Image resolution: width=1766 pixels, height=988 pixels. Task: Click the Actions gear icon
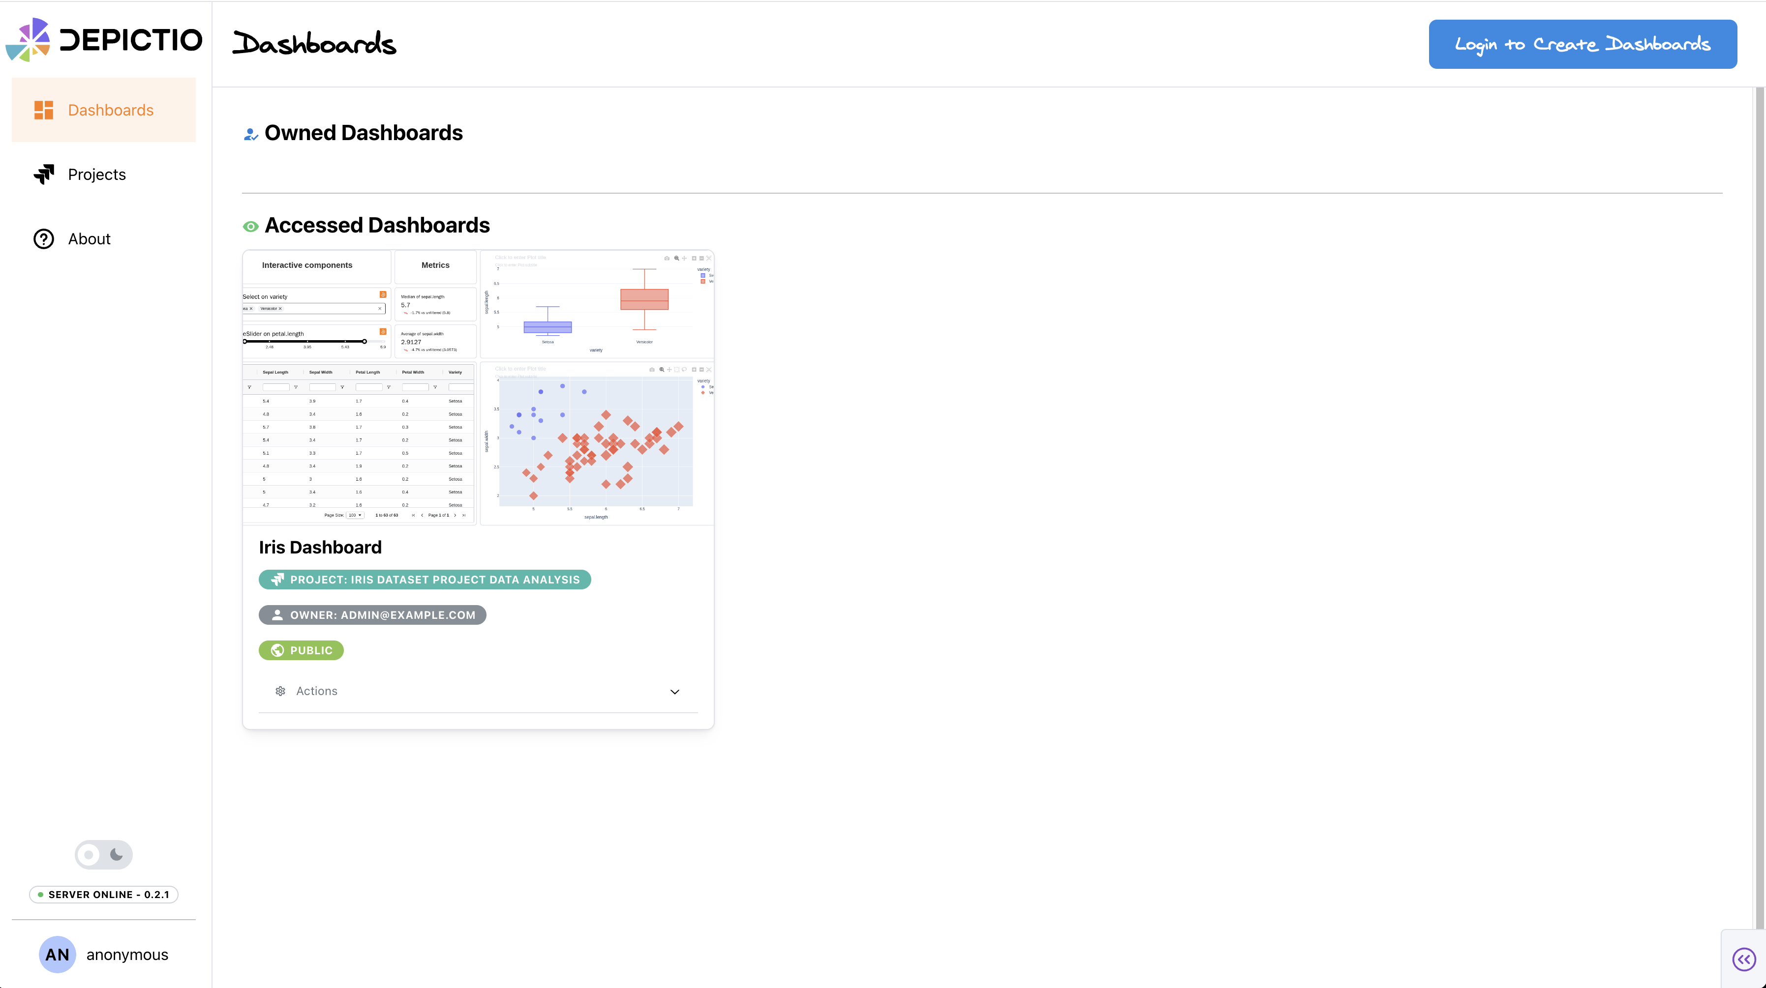[280, 691]
